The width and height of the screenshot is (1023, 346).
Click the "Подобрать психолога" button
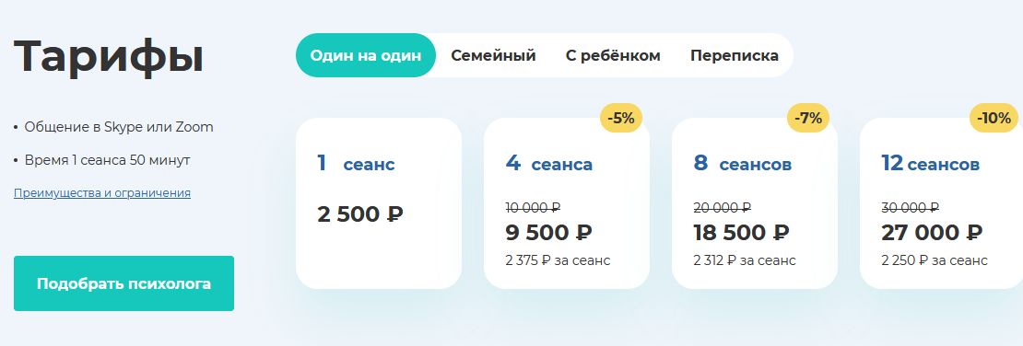124,283
